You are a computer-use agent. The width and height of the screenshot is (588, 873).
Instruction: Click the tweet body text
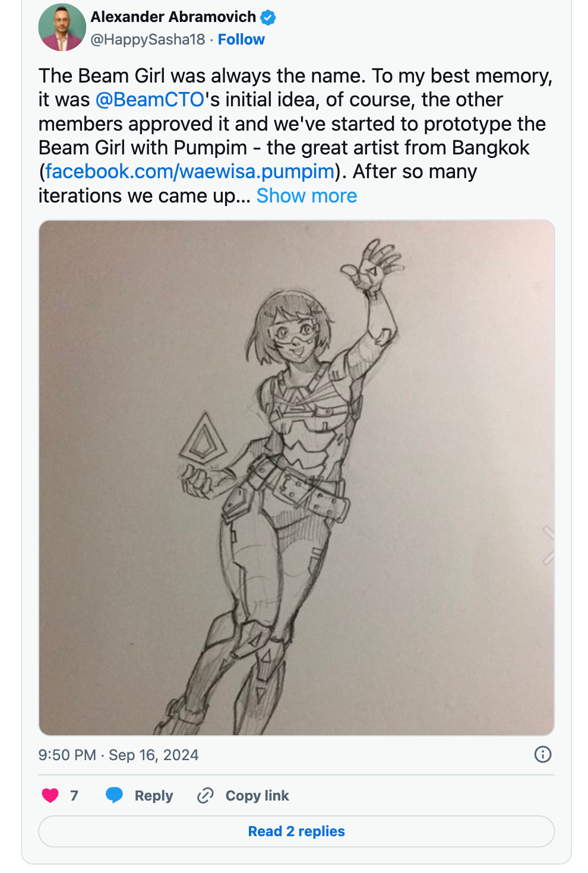[x=296, y=136]
